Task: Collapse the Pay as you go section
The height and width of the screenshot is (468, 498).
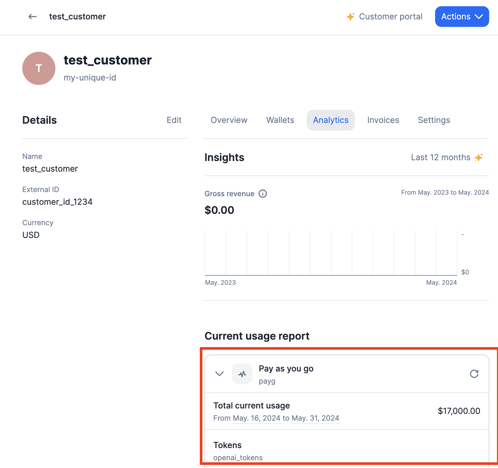Action: coord(219,374)
